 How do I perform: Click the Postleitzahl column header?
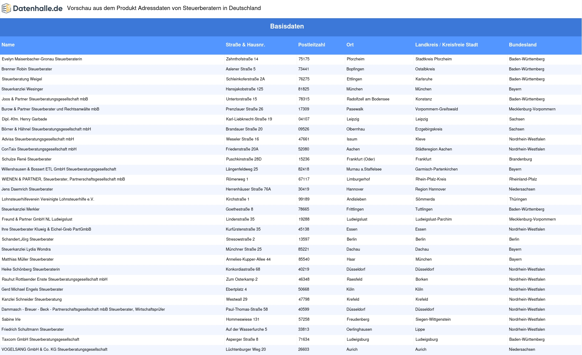pyautogui.click(x=312, y=45)
